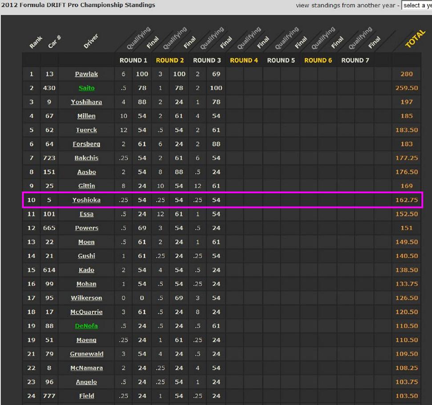Screen dimensions: 432x405
Task: Click car number 777 in Field's row
Action: point(49,396)
